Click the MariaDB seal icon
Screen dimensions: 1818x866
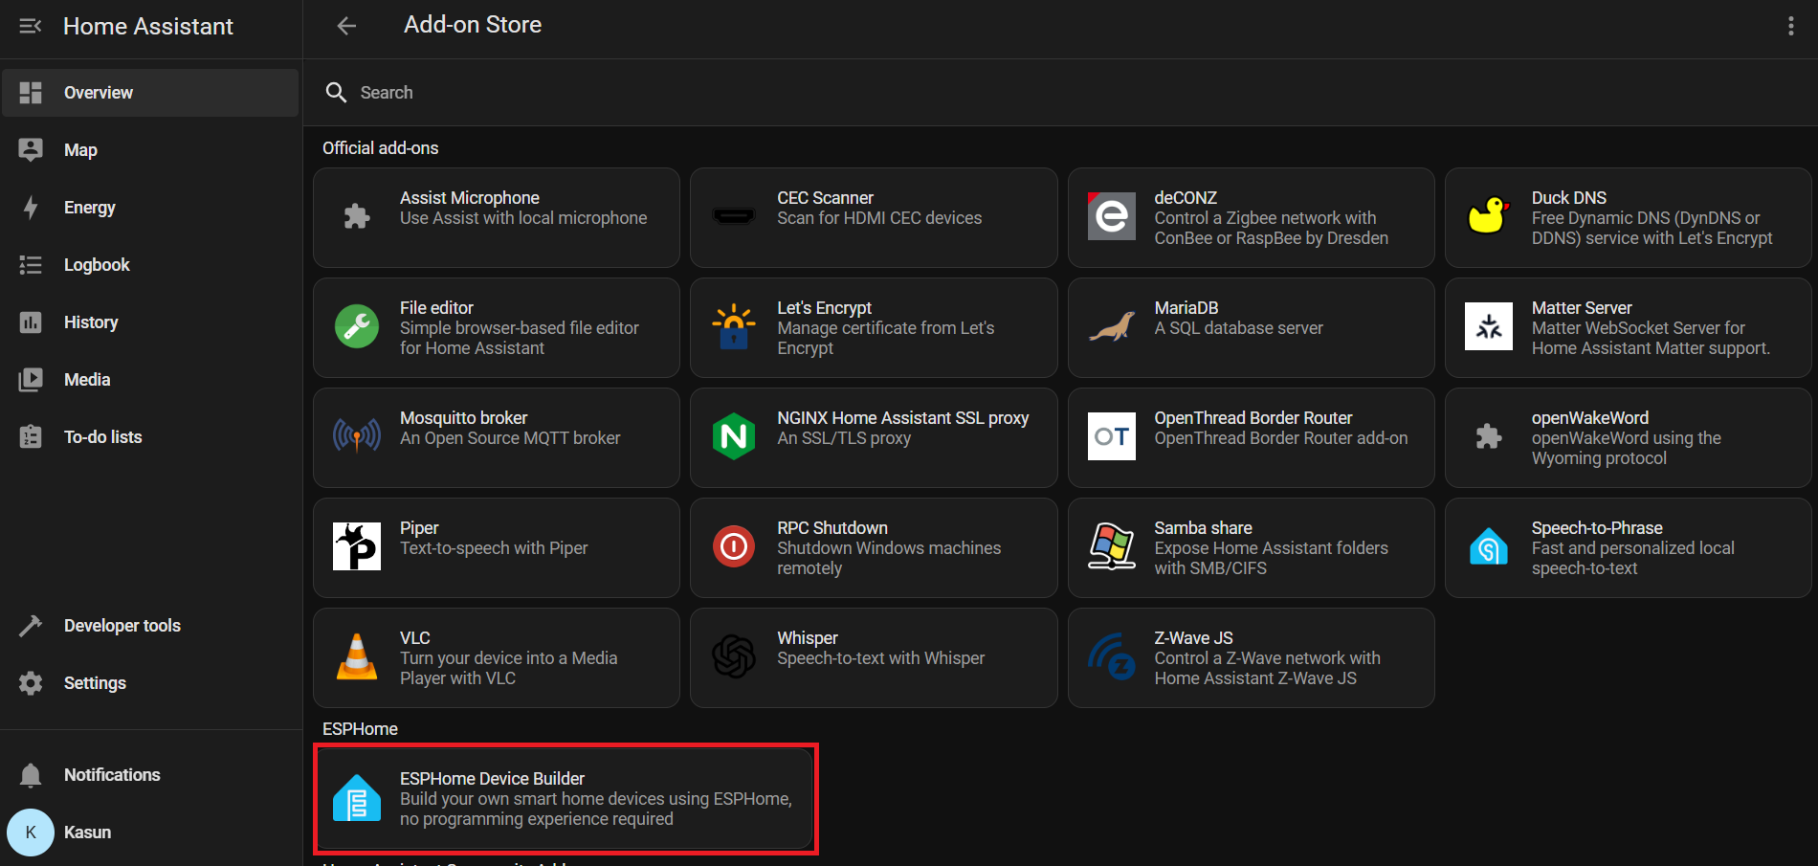pyautogui.click(x=1112, y=327)
